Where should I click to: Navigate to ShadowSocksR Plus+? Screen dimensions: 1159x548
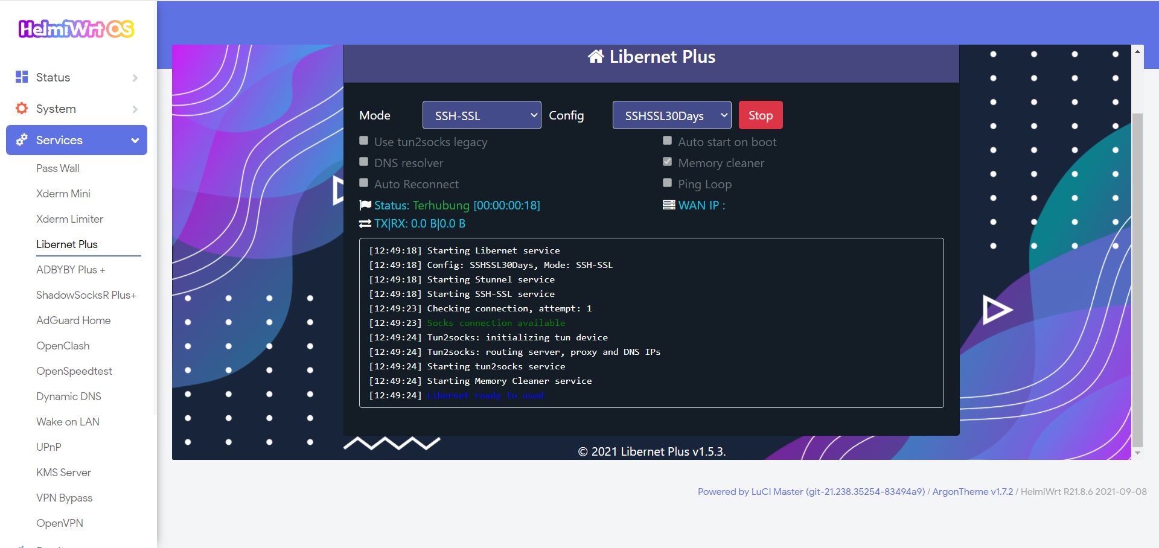[86, 295]
